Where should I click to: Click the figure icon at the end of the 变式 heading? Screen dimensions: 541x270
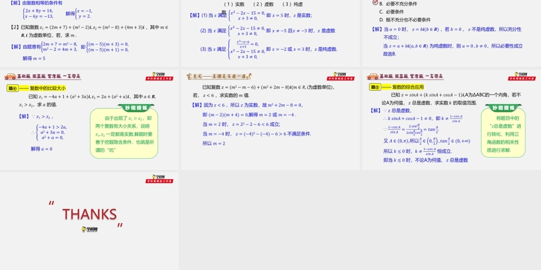[249, 76]
